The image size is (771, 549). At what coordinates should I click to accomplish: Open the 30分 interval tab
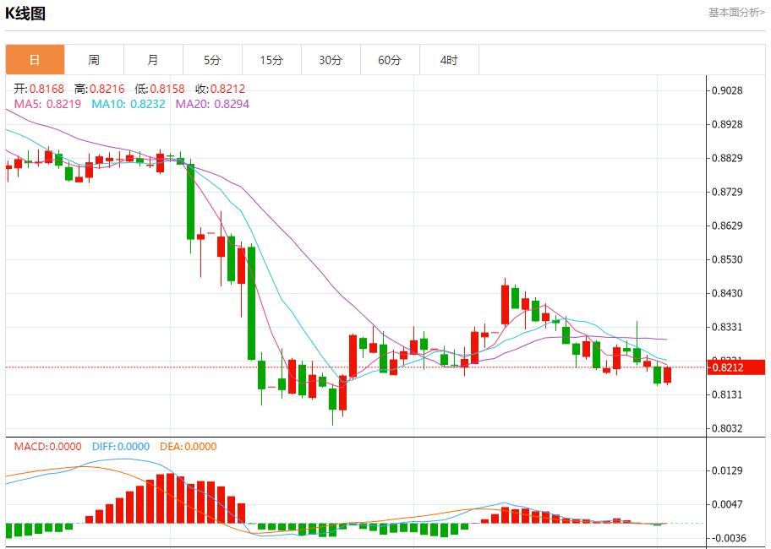331,60
